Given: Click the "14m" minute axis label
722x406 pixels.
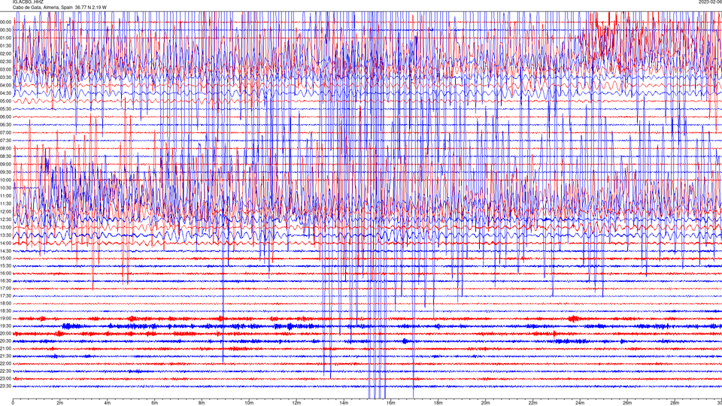Looking at the screenshot, I should click(x=344, y=403).
